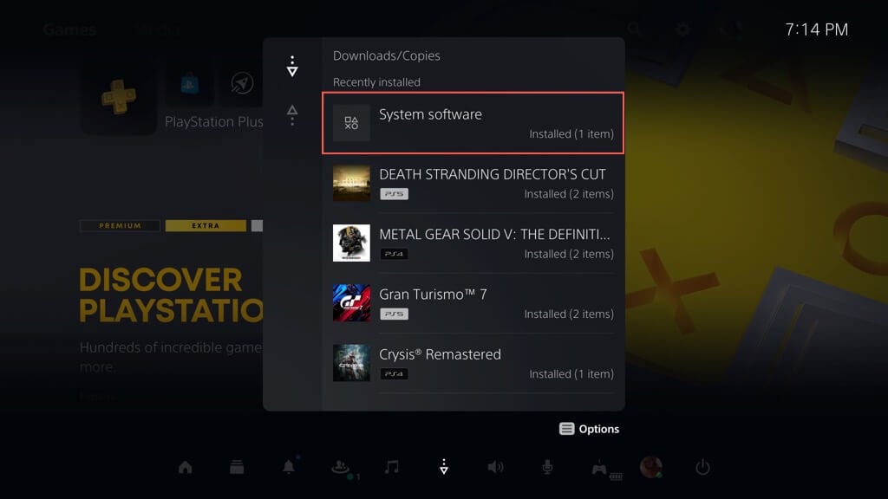Open the PlayStation Plus yellow icon

coord(118,97)
